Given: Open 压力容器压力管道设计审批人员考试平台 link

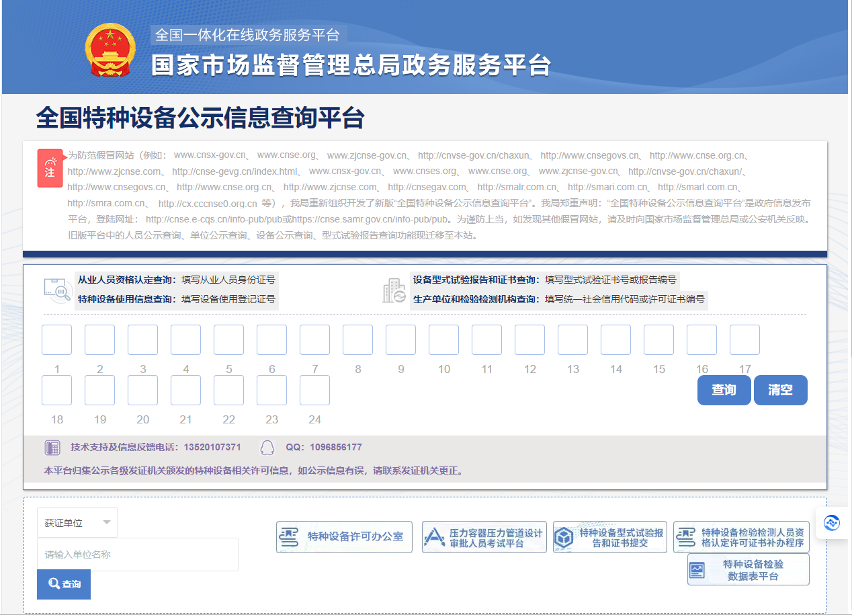Looking at the screenshot, I should [x=484, y=537].
